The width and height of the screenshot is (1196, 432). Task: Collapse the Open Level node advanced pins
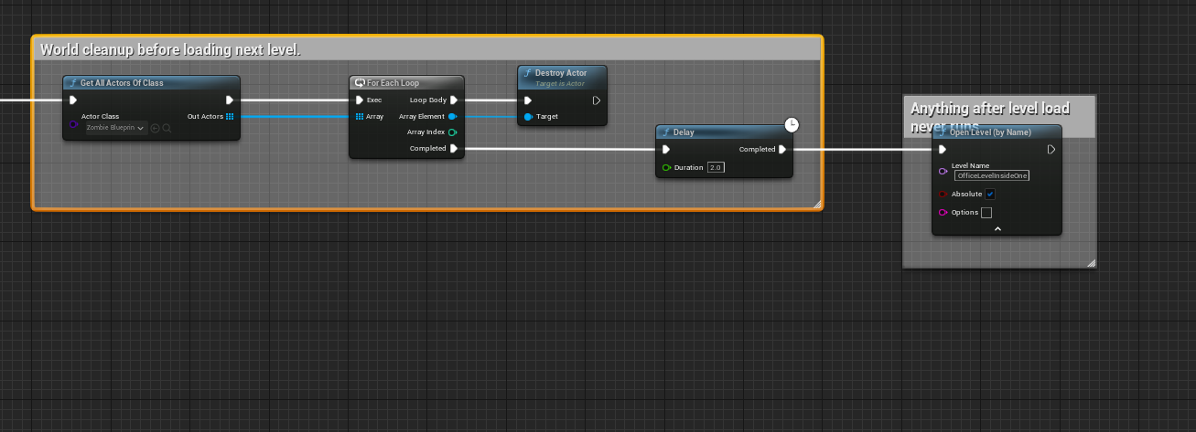[x=997, y=228]
